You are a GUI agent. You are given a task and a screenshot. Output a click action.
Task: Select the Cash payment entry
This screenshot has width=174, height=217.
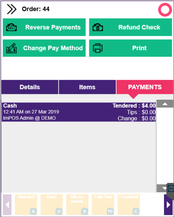click(79, 112)
